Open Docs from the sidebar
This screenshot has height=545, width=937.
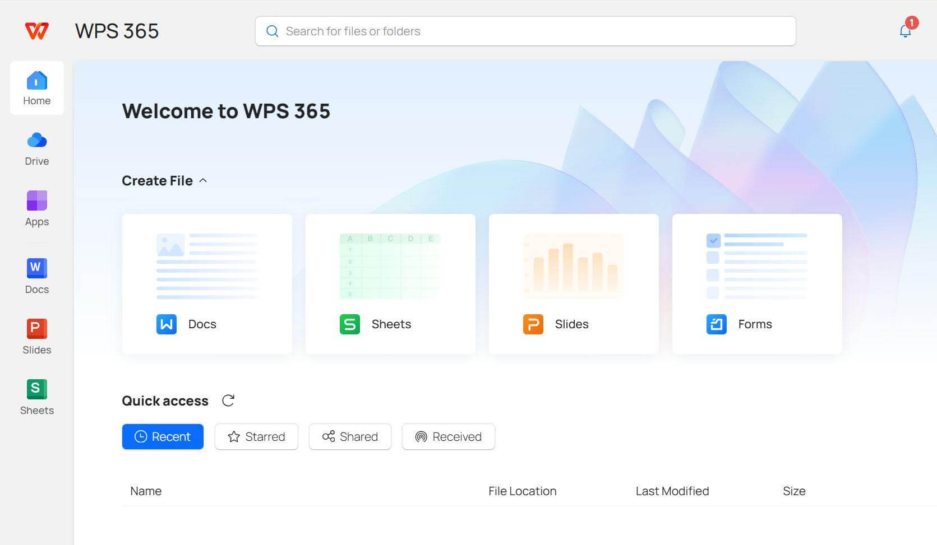36,276
